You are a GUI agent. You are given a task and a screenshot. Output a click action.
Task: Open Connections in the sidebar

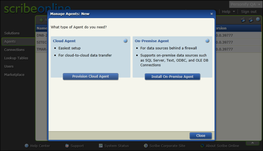14,50
